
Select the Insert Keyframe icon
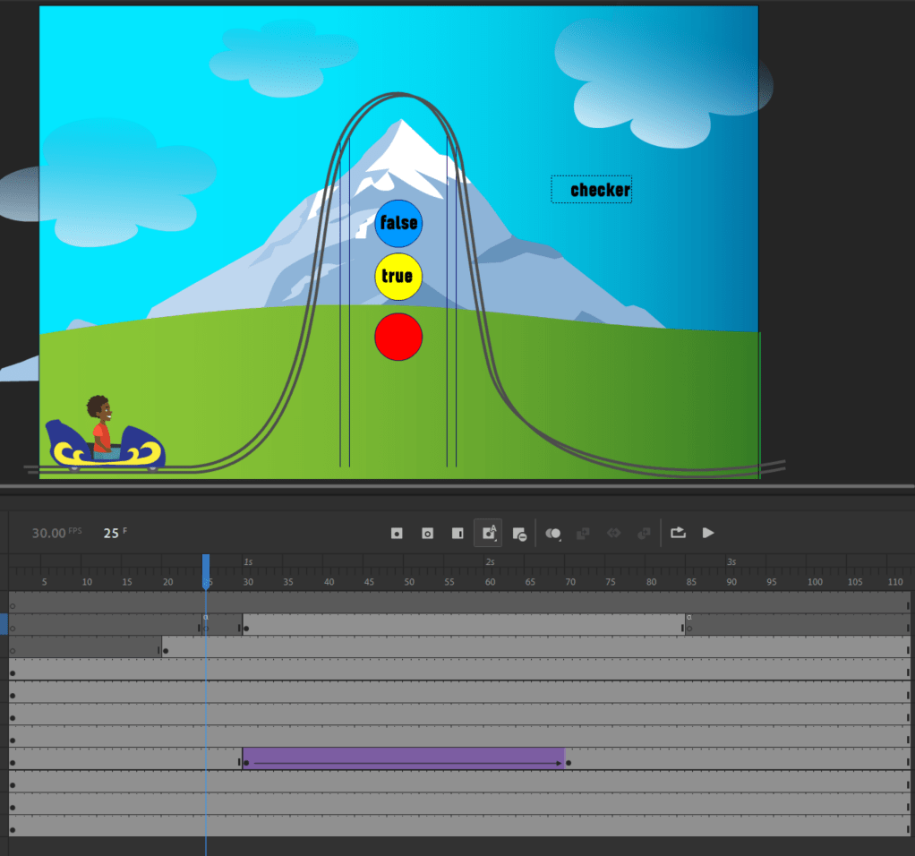395,533
